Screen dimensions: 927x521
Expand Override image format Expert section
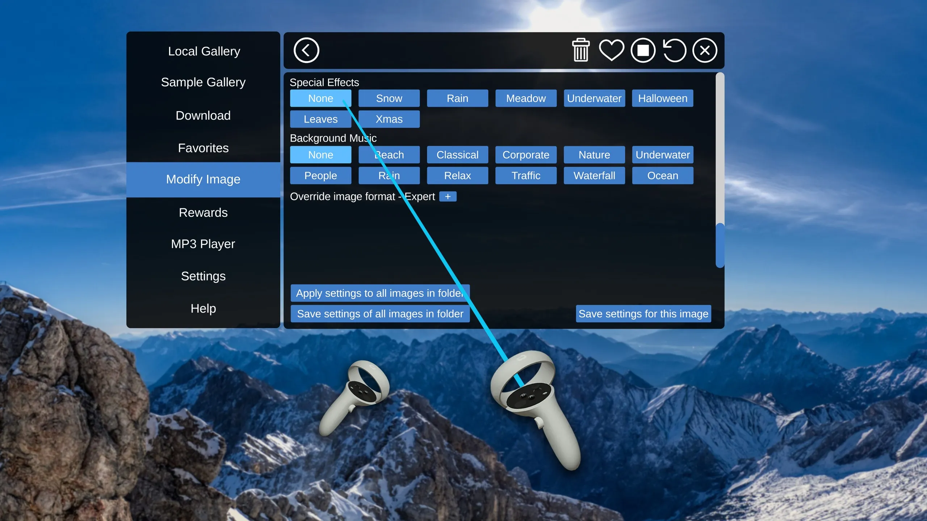click(x=448, y=196)
